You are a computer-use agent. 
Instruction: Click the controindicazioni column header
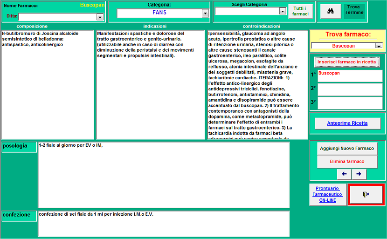[262, 27]
